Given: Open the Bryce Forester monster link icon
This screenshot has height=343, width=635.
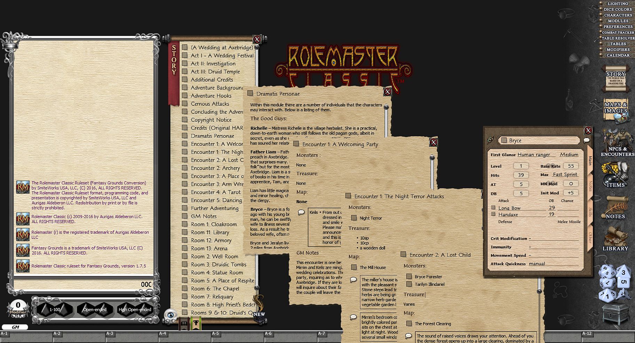Looking at the screenshot, I should click(409, 277).
